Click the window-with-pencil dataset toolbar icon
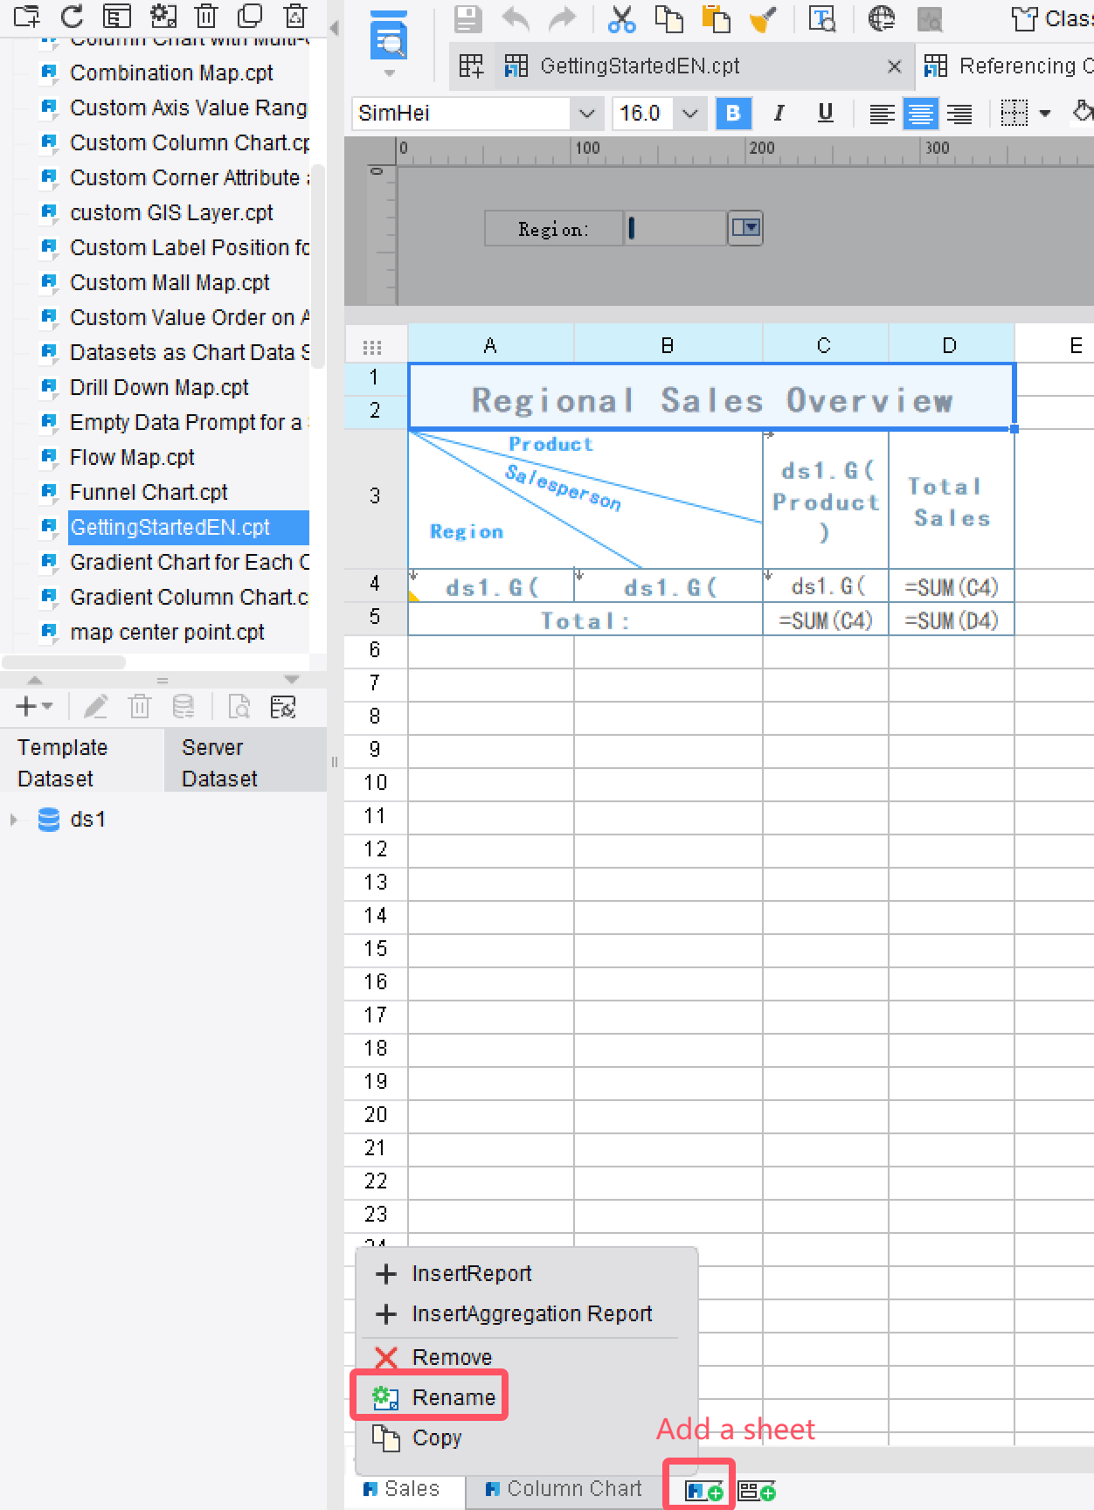 point(283,706)
